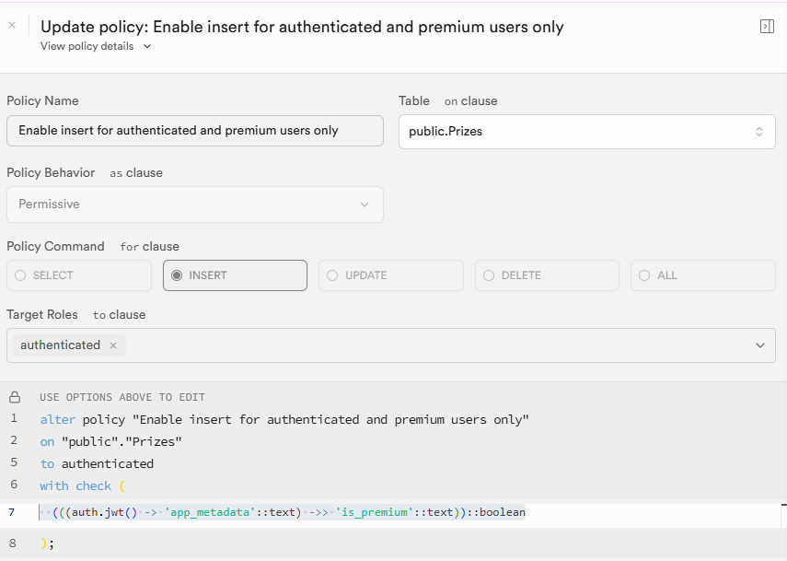Viewport: 787px width, 561px height.
Task: Select the ALL policy command
Action: point(702,275)
